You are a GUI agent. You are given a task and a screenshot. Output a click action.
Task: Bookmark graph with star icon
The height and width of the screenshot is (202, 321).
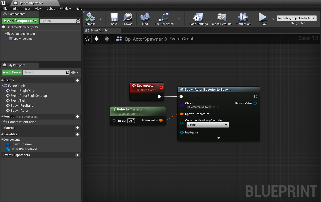(87, 39)
